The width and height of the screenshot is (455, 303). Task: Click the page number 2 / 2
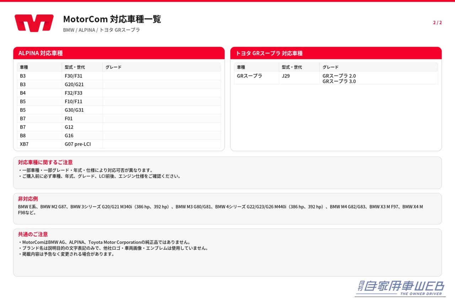click(x=437, y=23)
